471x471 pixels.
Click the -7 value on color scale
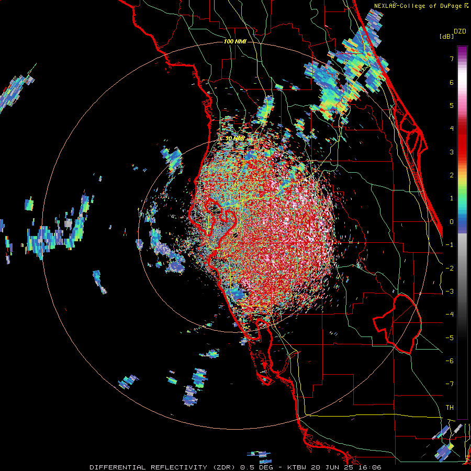pyautogui.click(x=450, y=384)
